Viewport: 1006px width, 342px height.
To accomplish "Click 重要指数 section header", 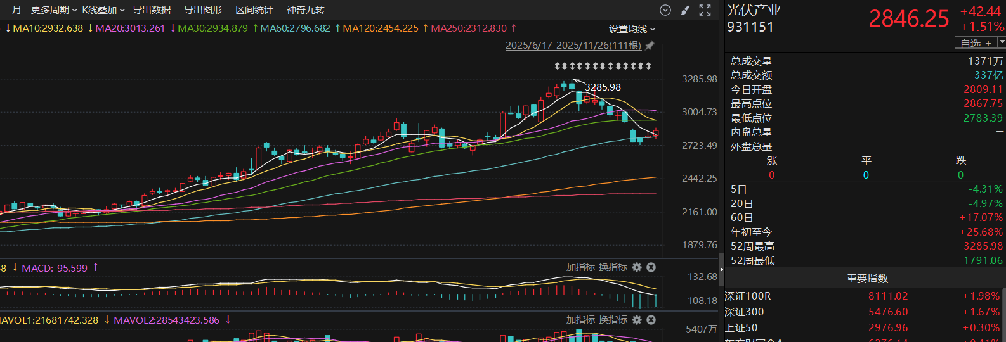I will pyautogui.click(x=867, y=279).
